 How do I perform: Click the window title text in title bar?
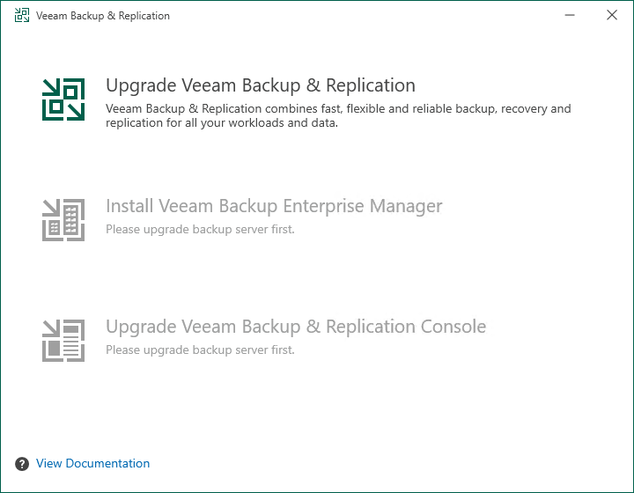(x=103, y=16)
